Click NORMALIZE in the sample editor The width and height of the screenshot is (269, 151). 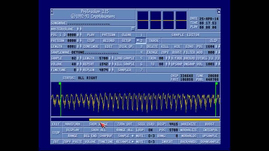click(189, 130)
